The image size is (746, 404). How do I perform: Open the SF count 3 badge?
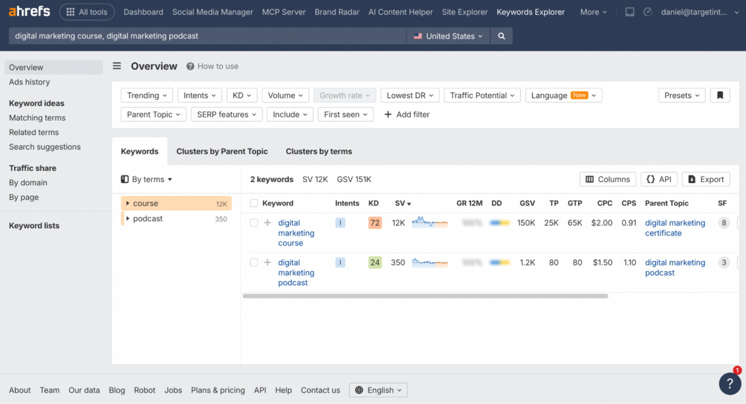click(x=724, y=262)
